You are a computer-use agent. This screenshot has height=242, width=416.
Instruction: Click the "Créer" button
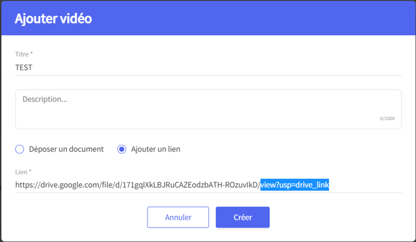pyautogui.click(x=242, y=217)
